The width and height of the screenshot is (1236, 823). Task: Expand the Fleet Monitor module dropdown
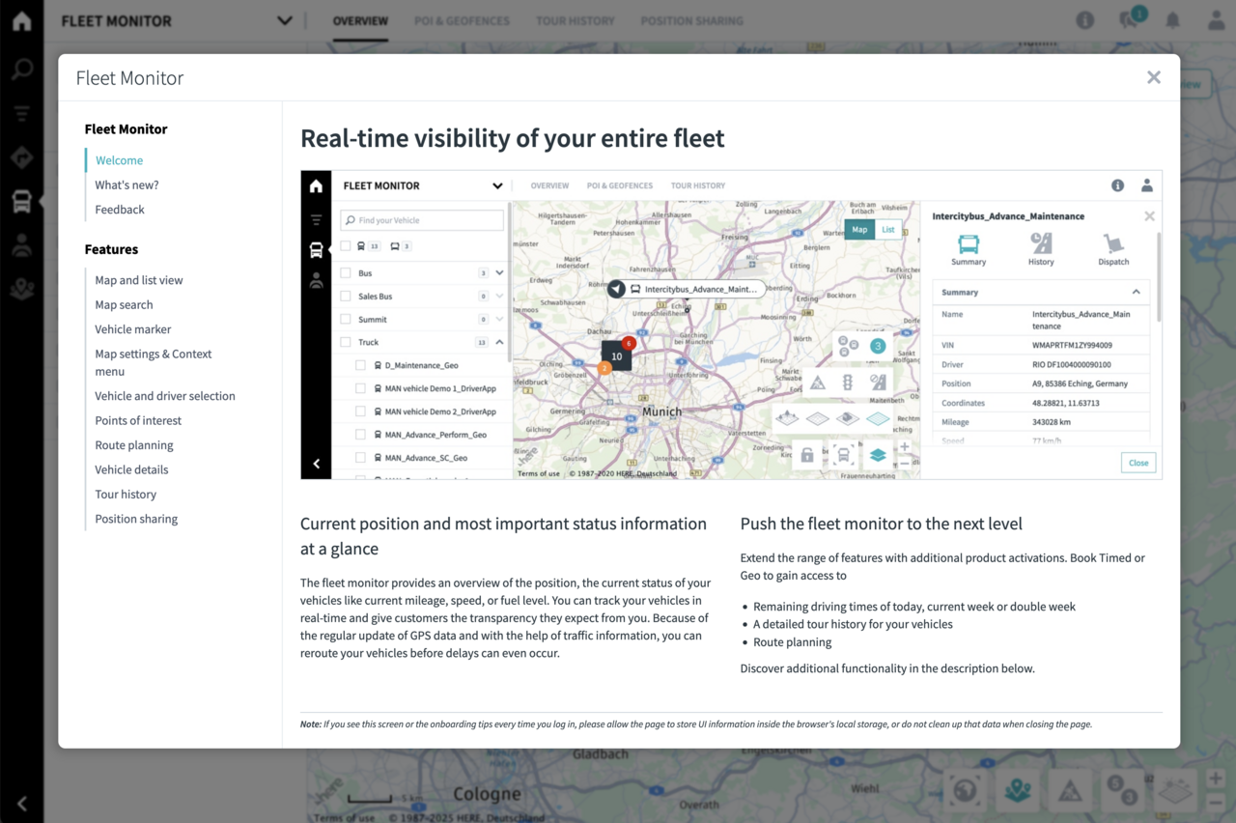coord(284,20)
